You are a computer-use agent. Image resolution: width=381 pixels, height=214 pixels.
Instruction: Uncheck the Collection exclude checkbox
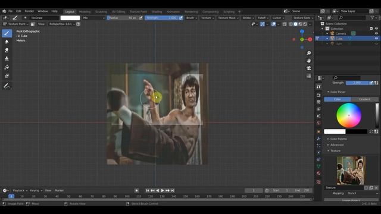pos(371,29)
